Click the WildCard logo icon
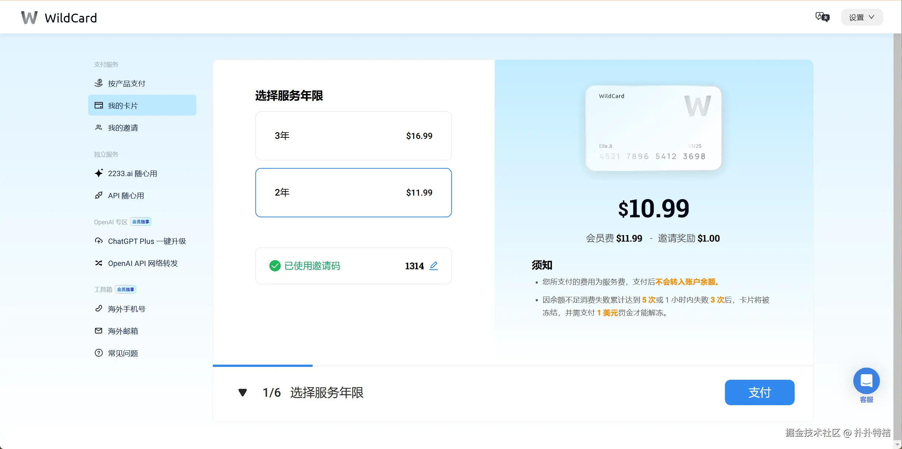902x449 pixels. [x=29, y=18]
